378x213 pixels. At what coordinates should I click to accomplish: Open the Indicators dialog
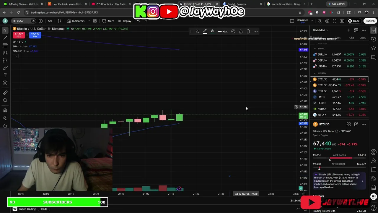76,21
